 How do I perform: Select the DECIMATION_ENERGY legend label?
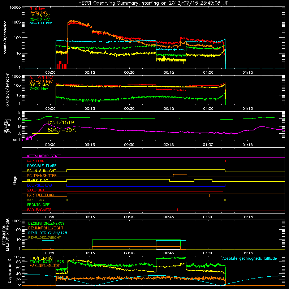tap(46, 223)
